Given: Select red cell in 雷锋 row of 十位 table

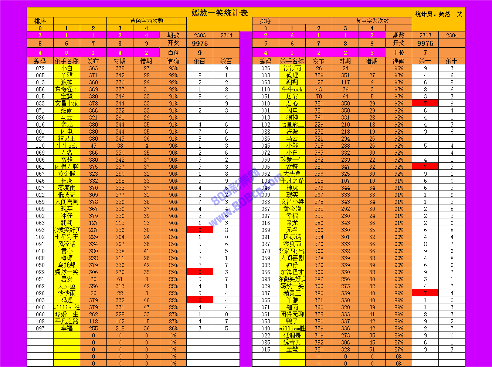Looking at the screenshot, I should [425, 166].
